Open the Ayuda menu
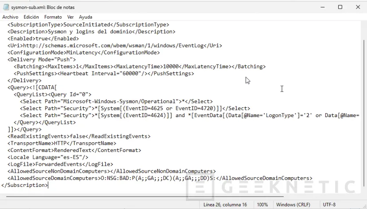 (85, 17)
